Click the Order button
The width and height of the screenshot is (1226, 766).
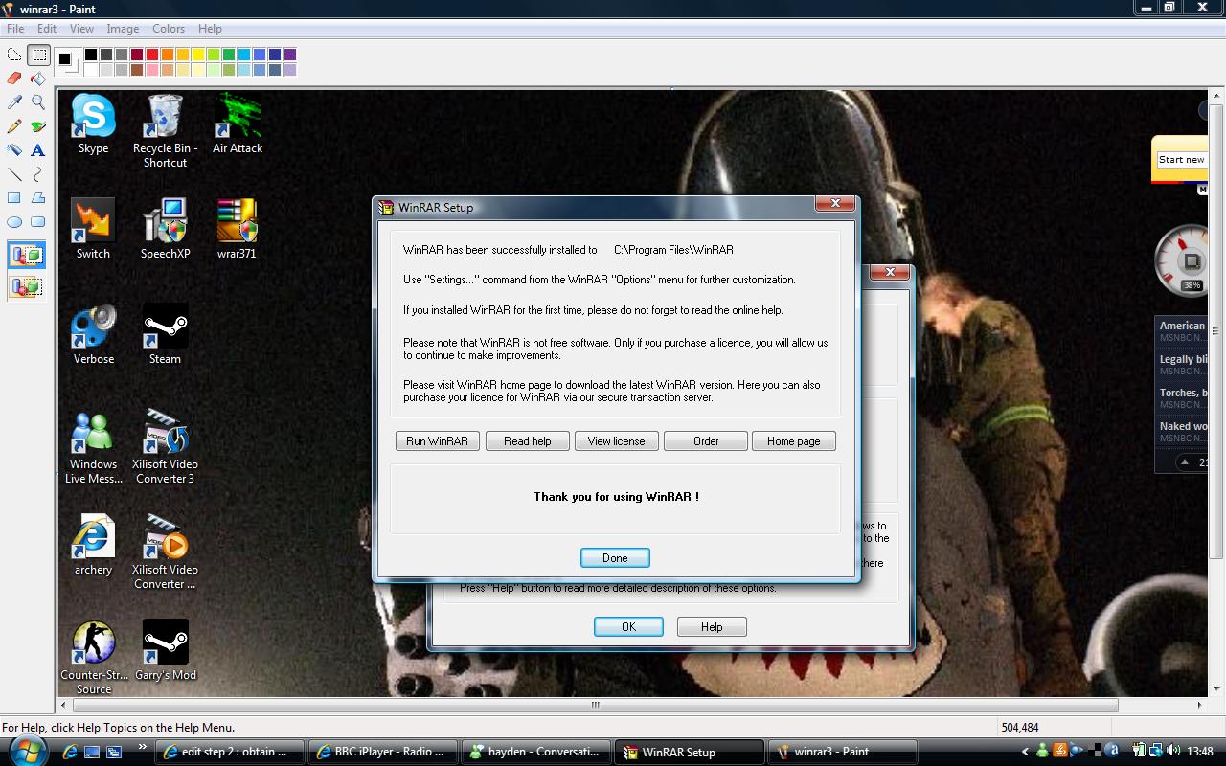point(706,441)
